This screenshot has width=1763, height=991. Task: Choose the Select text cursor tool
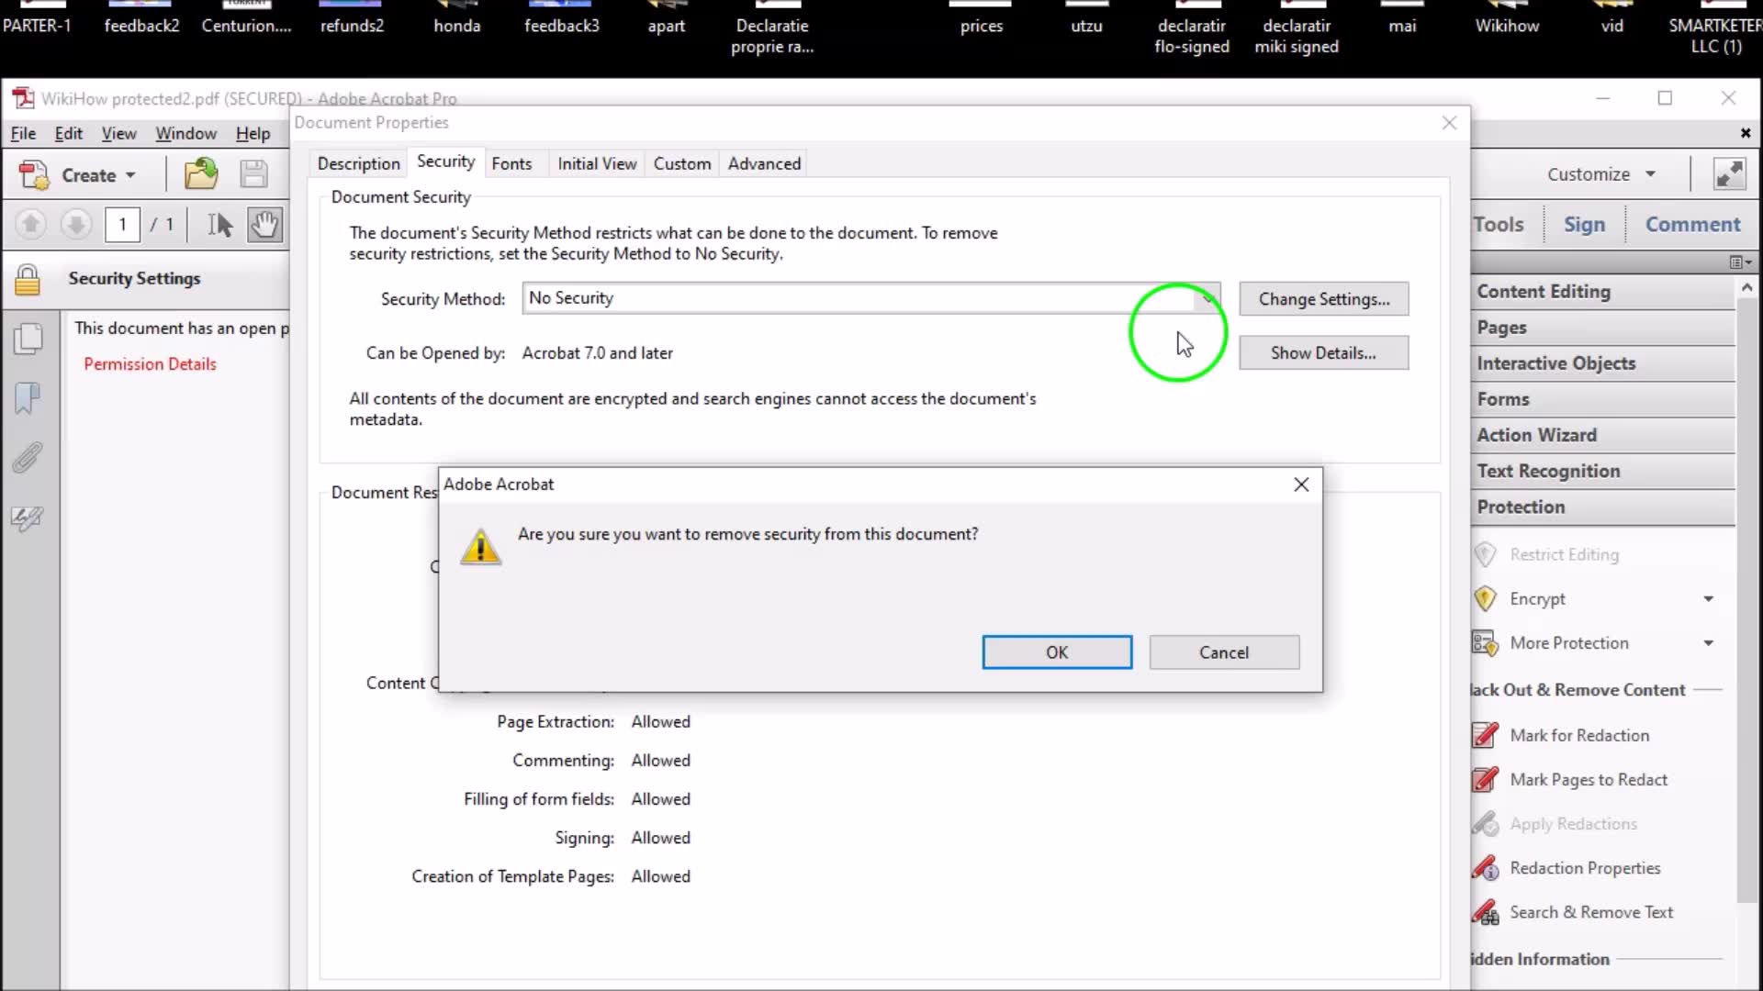coord(220,225)
